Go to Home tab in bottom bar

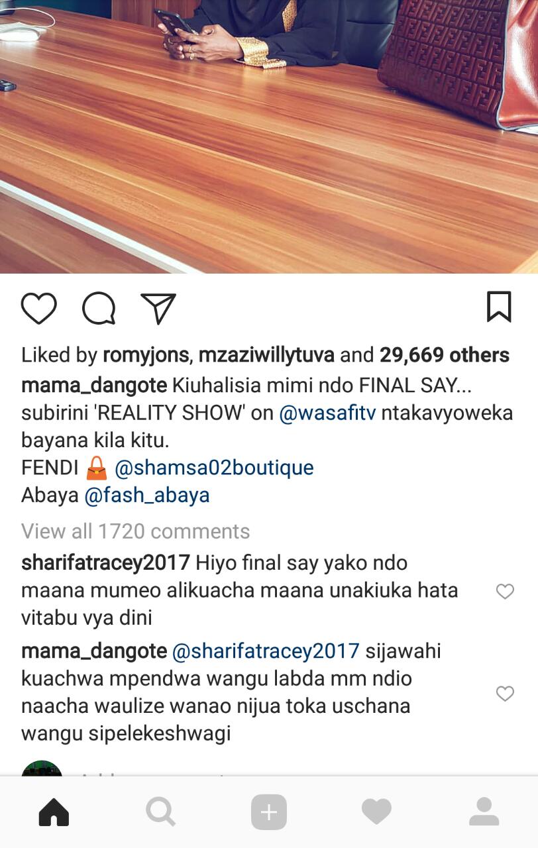pyautogui.click(x=54, y=812)
